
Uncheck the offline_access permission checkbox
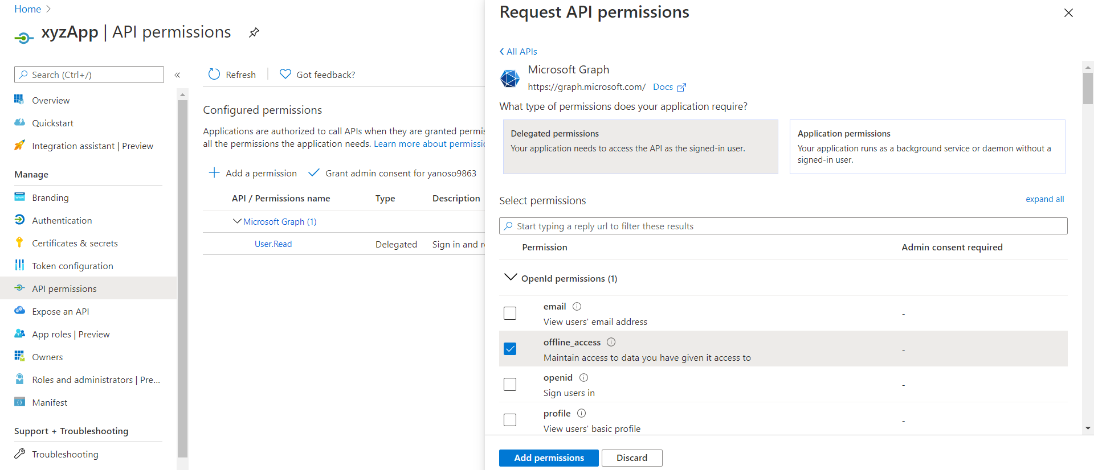[x=510, y=349]
